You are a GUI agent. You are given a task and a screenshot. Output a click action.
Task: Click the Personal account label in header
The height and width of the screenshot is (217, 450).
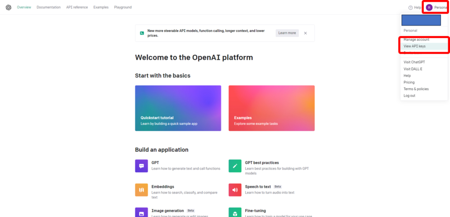click(x=441, y=8)
